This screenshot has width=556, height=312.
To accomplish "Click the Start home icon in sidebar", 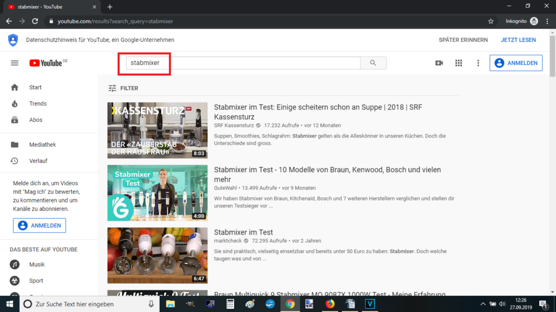I will [15, 87].
